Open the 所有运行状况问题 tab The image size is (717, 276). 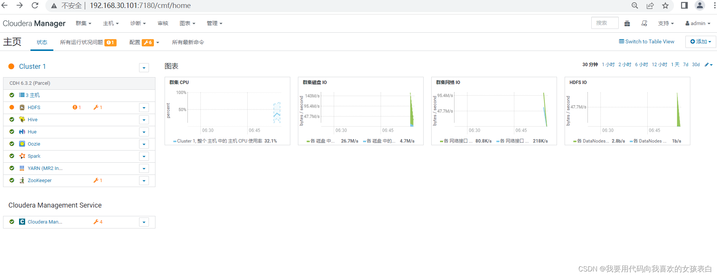click(x=88, y=42)
